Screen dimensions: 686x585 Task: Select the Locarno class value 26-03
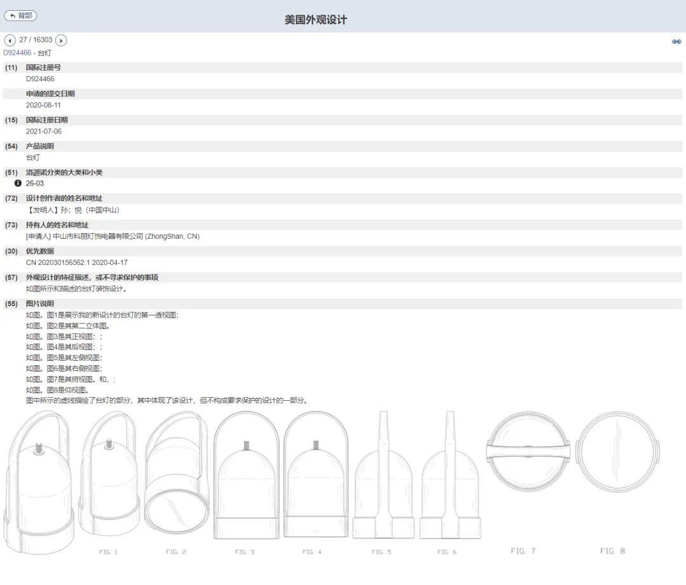click(x=34, y=184)
